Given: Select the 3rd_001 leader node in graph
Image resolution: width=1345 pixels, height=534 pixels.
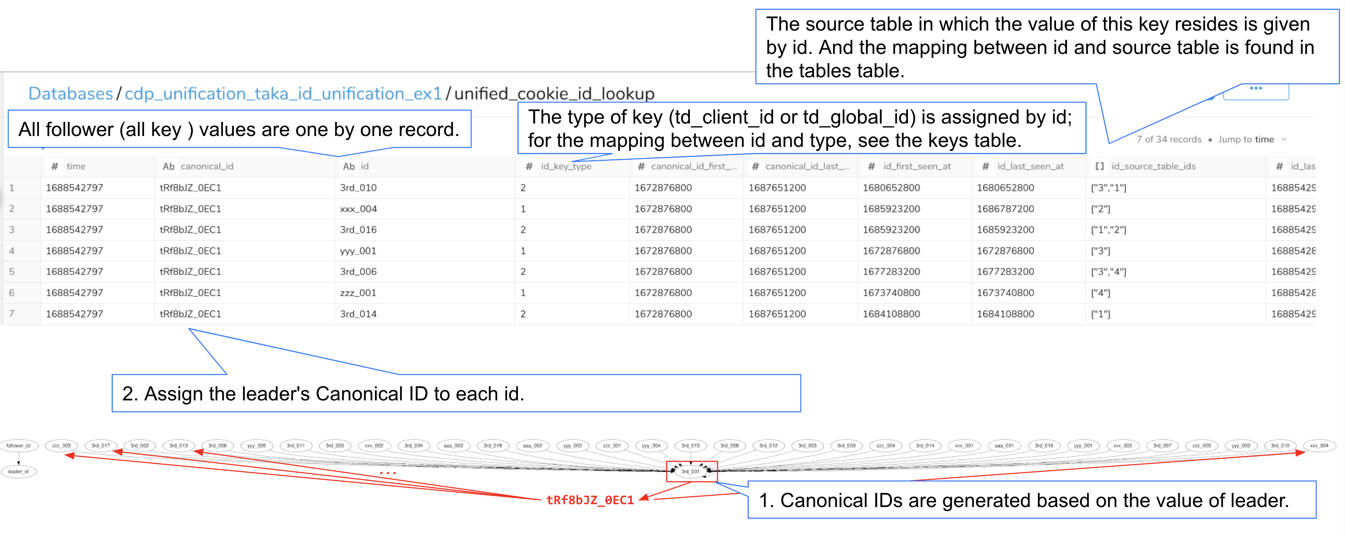Looking at the screenshot, I should (x=690, y=471).
